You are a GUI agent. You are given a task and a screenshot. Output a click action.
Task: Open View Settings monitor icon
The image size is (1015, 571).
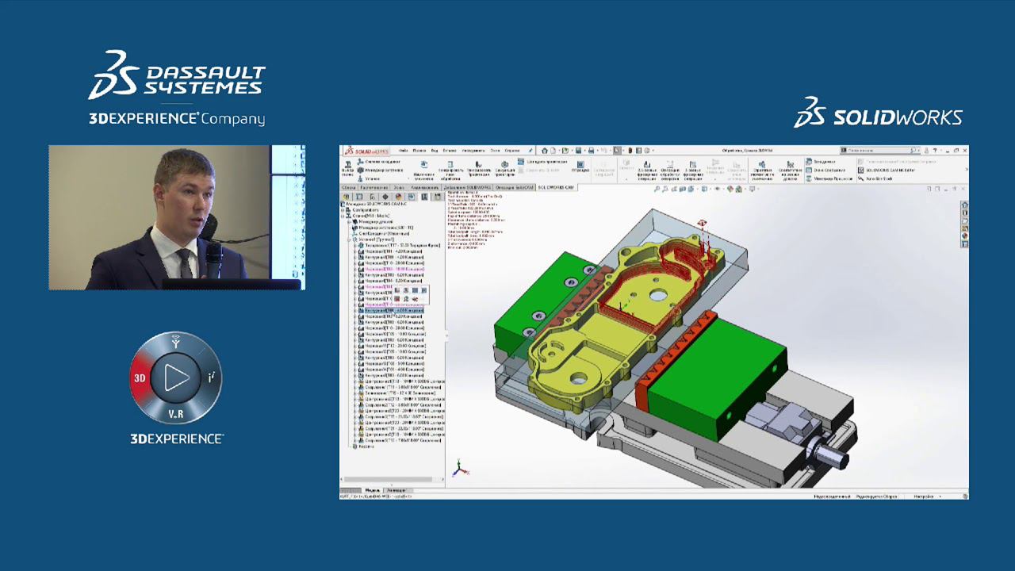pos(752,189)
